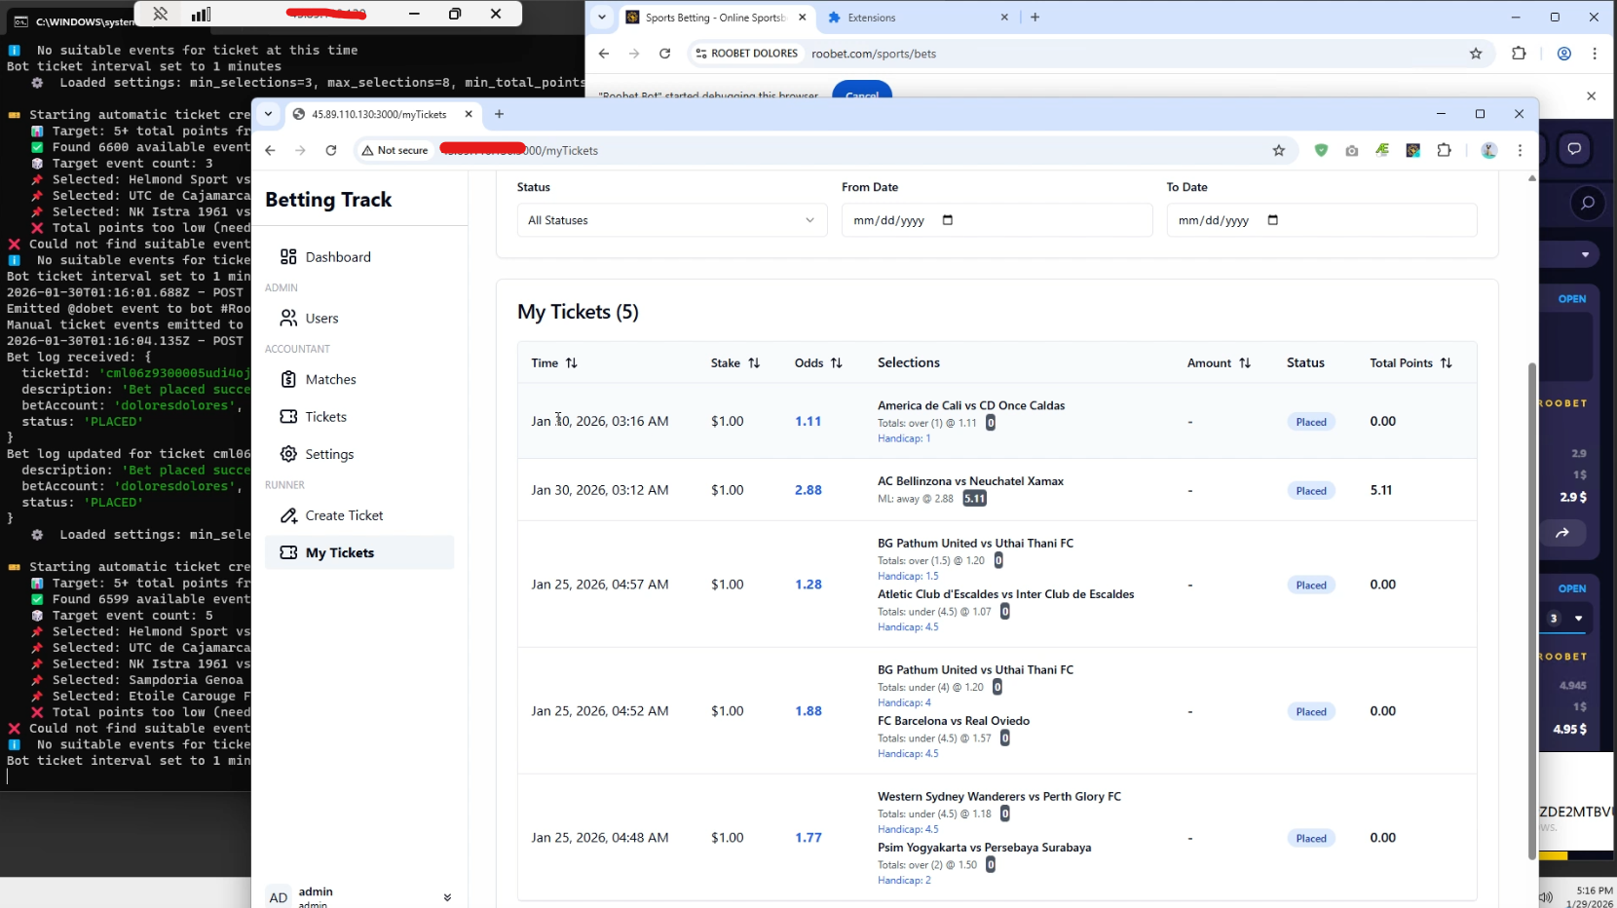Open the Users page icon
This screenshot has height=908, width=1617.
288,318
